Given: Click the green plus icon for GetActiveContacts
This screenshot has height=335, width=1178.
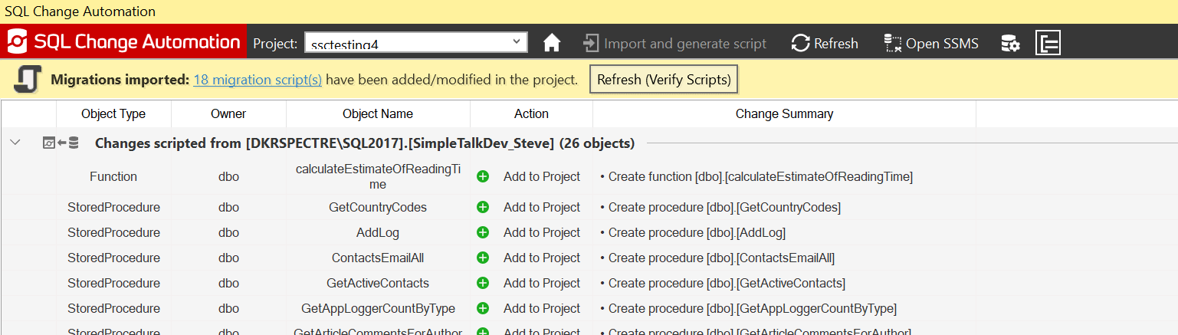Looking at the screenshot, I should pos(483,283).
